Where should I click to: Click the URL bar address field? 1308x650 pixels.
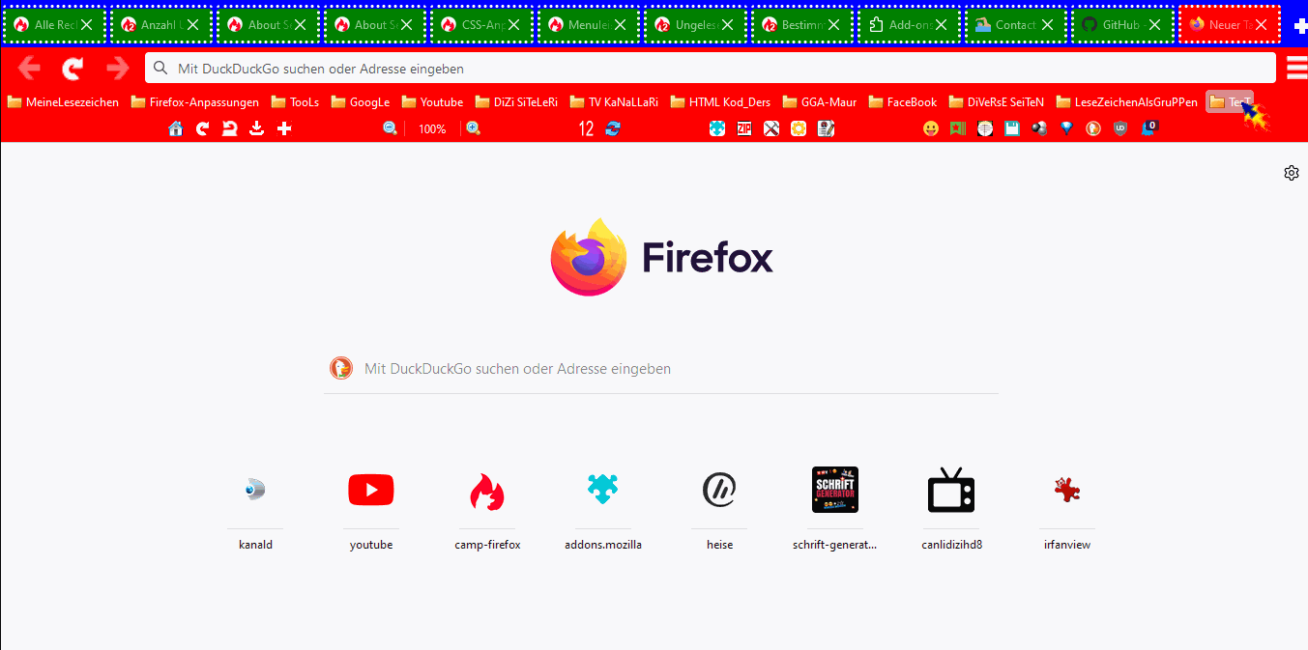point(711,68)
